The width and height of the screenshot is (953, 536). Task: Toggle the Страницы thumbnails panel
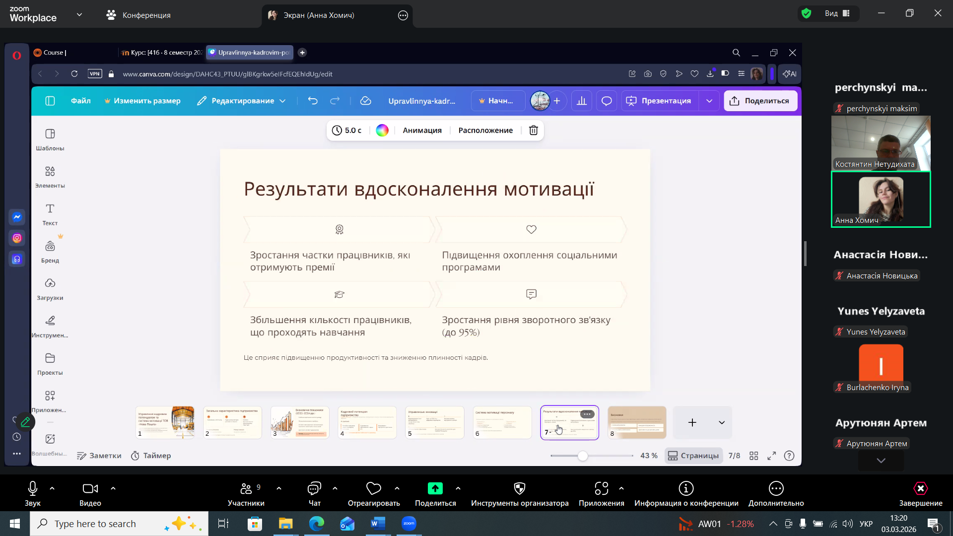pos(693,456)
